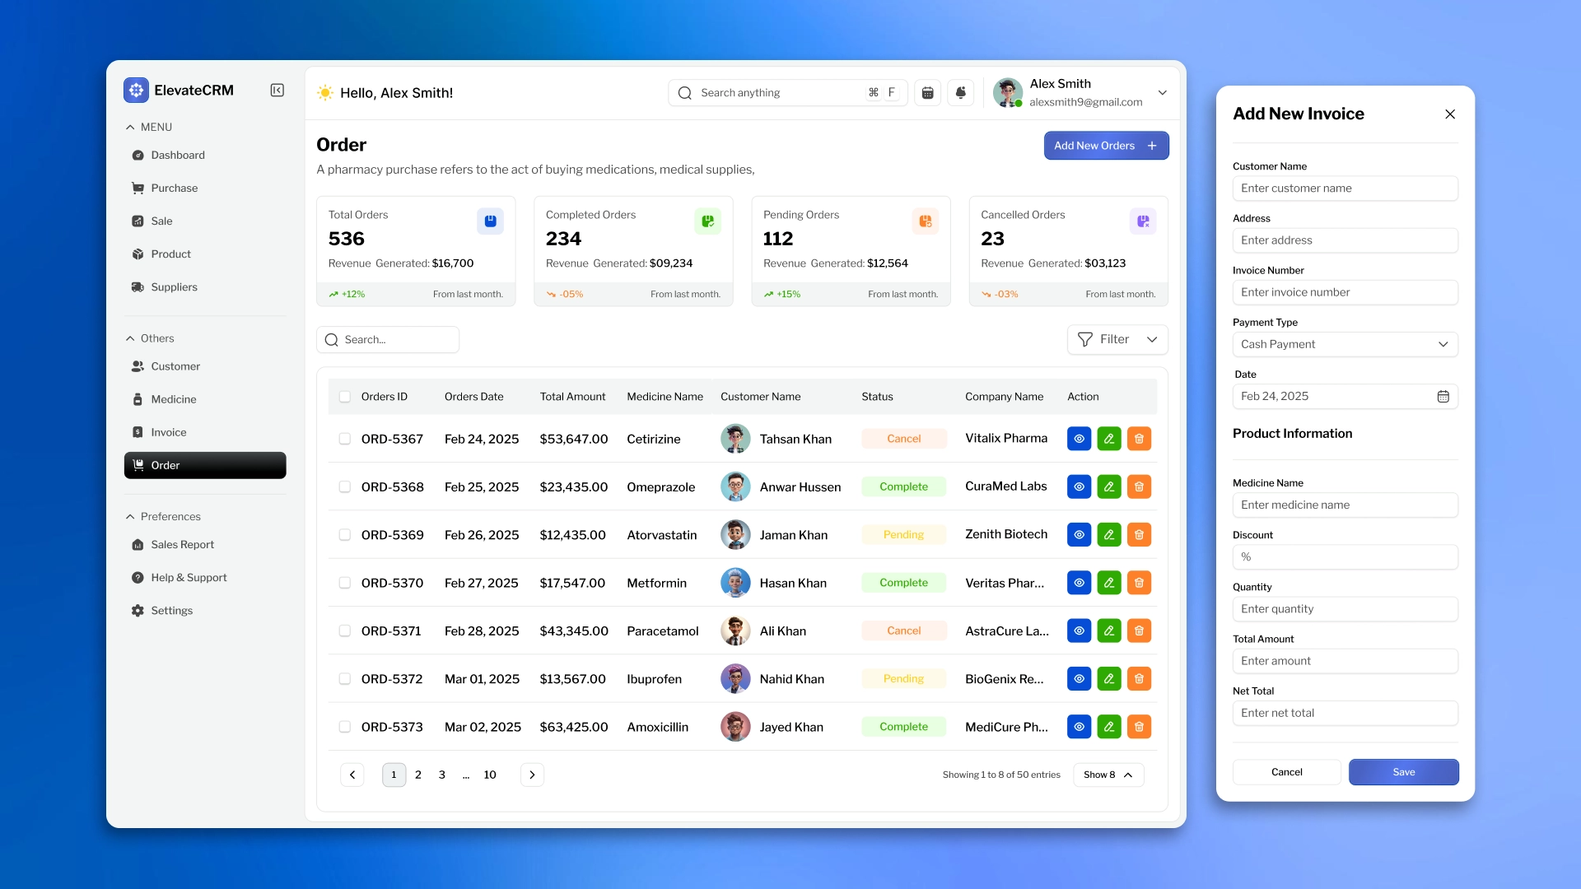Switch to the Order section in sidebar
The image size is (1581, 889).
[166, 465]
